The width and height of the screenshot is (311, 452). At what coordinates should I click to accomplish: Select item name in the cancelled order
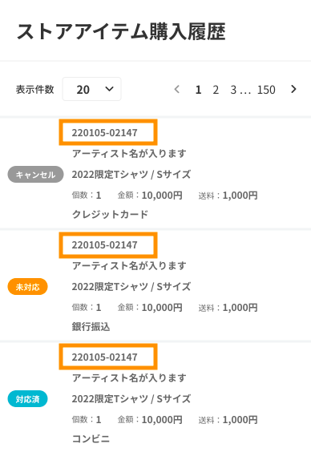[131, 175]
